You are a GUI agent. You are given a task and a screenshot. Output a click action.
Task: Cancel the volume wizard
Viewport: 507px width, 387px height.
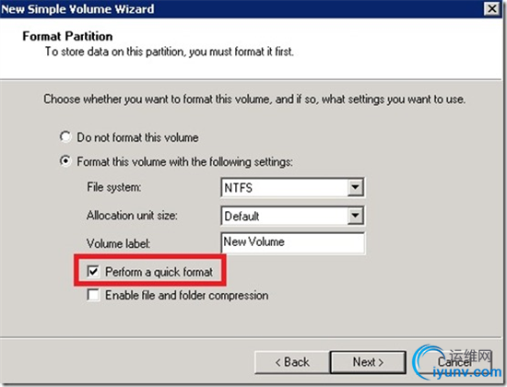point(454,362)
